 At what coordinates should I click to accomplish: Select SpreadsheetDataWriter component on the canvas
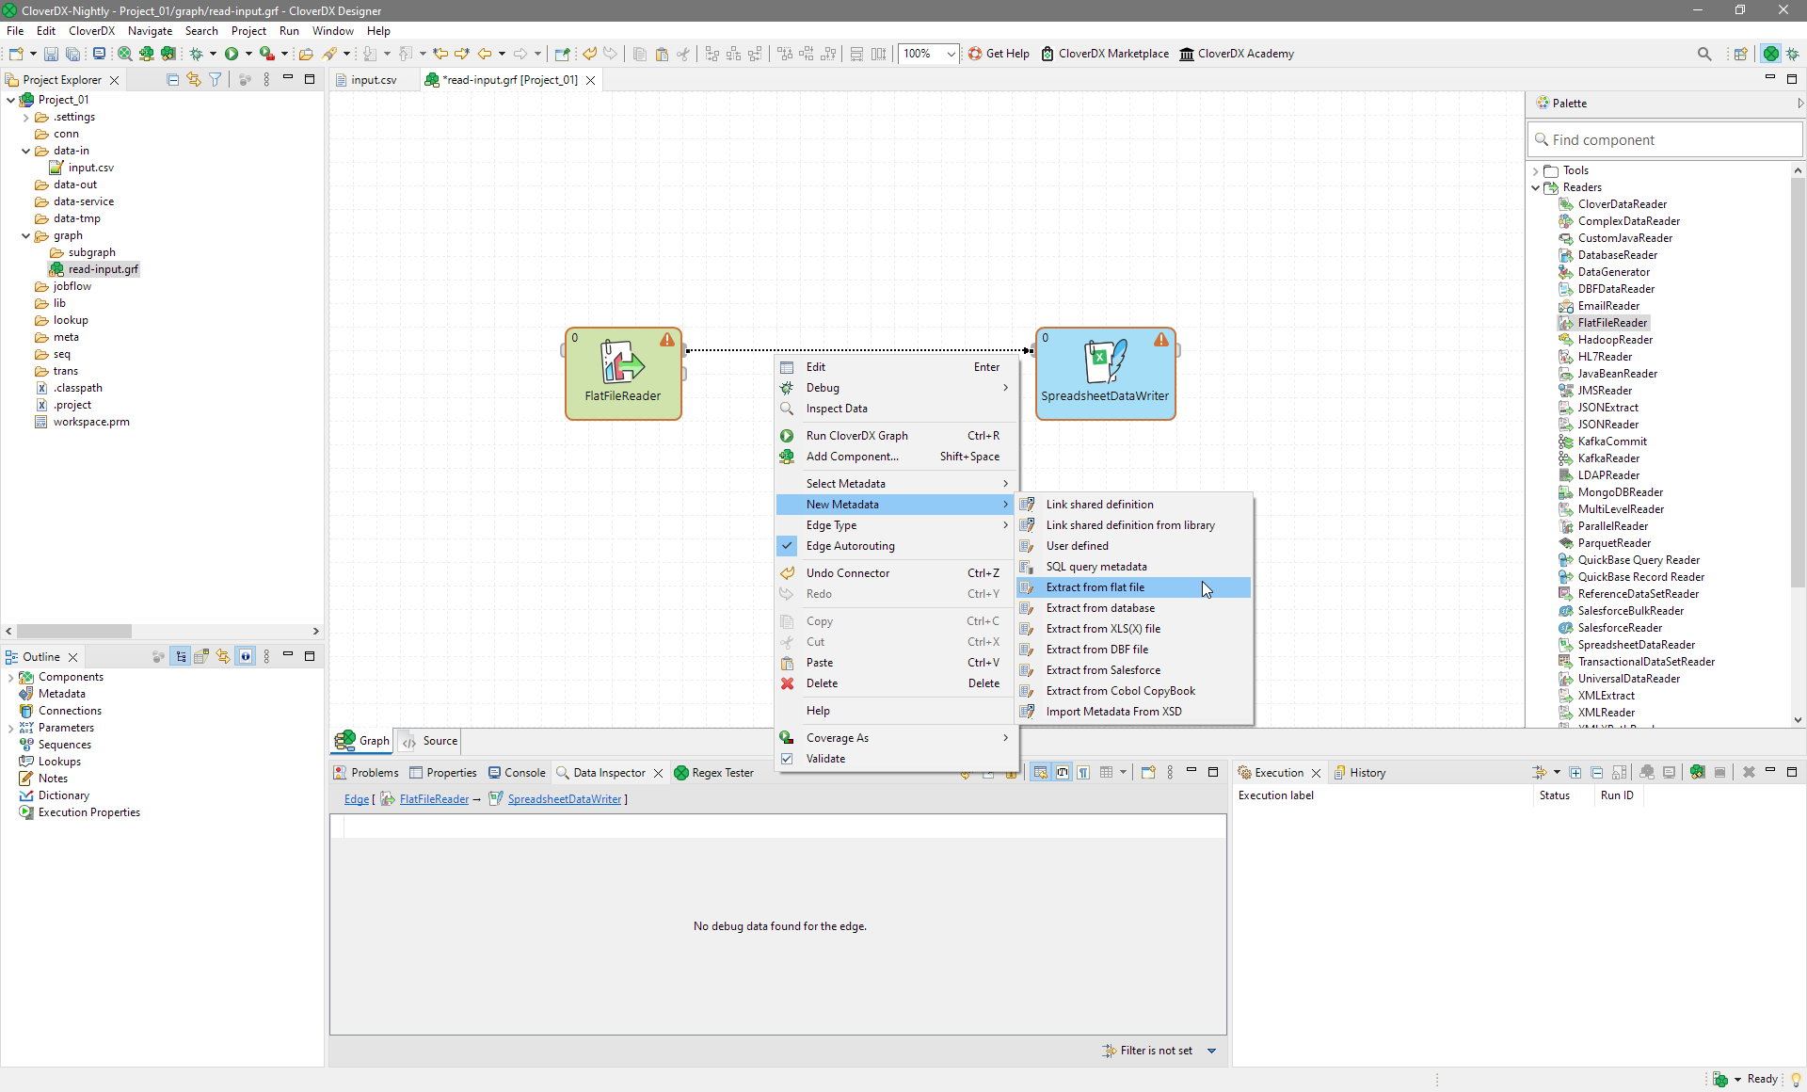click(x=1104, y=373)
